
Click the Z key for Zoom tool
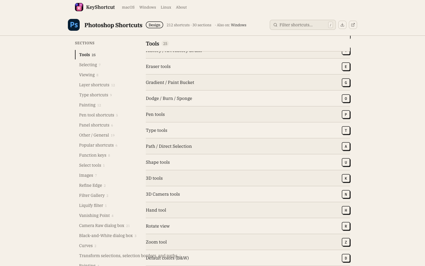(346, 242)
